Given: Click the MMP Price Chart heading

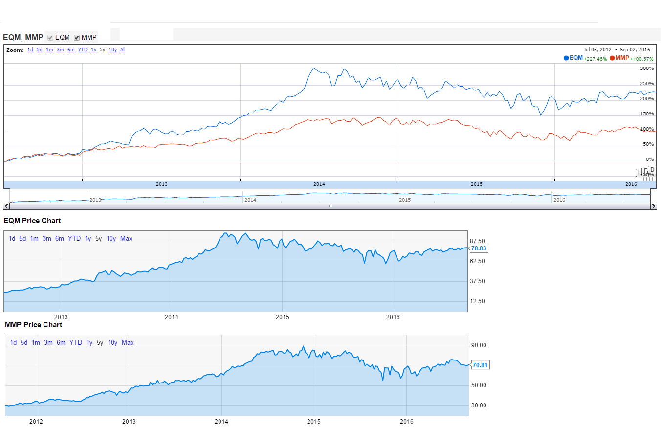Looking at the screenshot, I should point(33,325).
